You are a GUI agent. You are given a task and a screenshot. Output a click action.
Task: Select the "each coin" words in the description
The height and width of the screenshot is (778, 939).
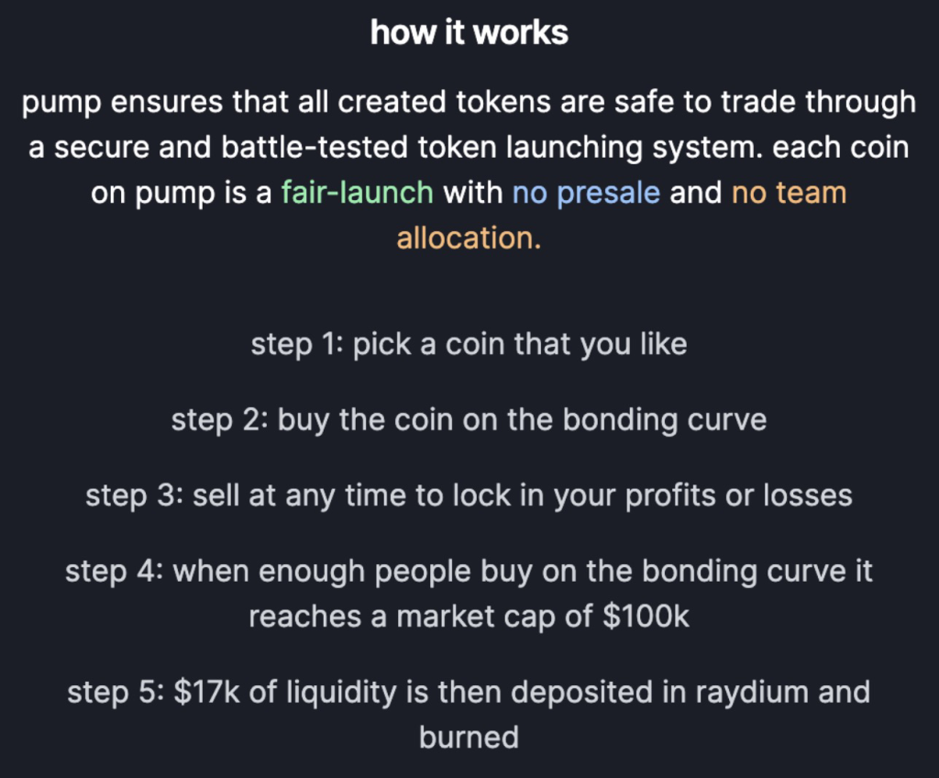(841, 148)
